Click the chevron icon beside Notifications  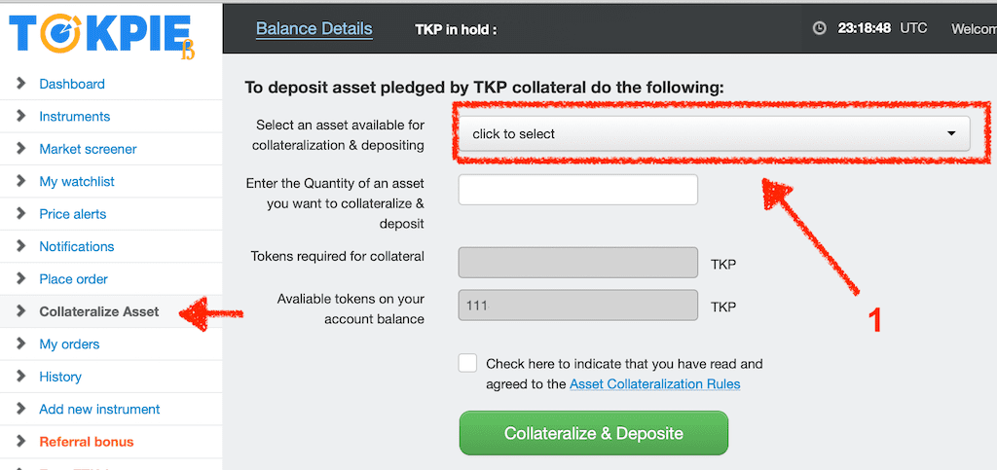click(21, 246)
